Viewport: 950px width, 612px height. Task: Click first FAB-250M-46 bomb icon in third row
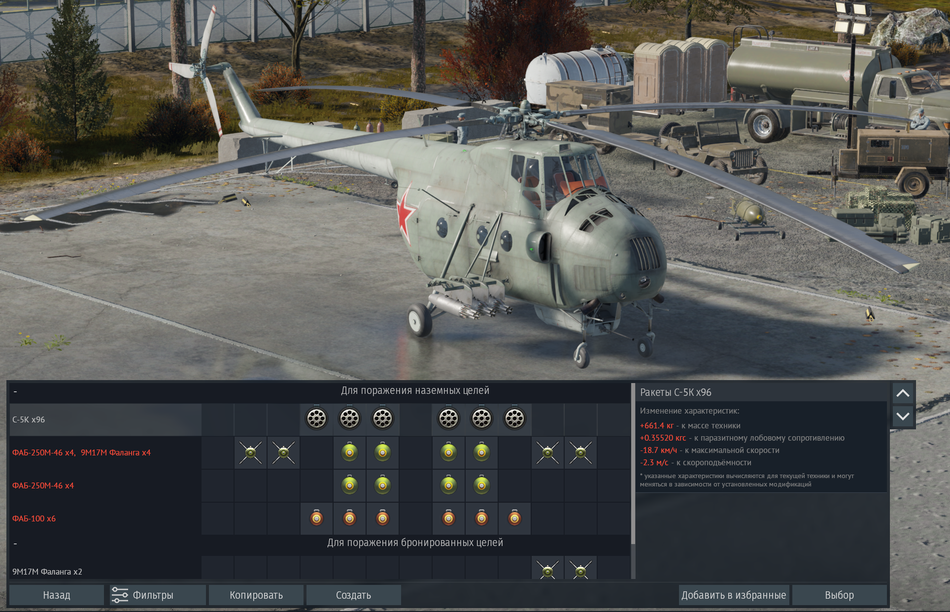pos(349,485)
